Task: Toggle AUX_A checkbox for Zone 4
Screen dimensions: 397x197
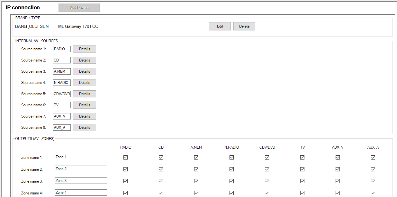Action: 373,193
